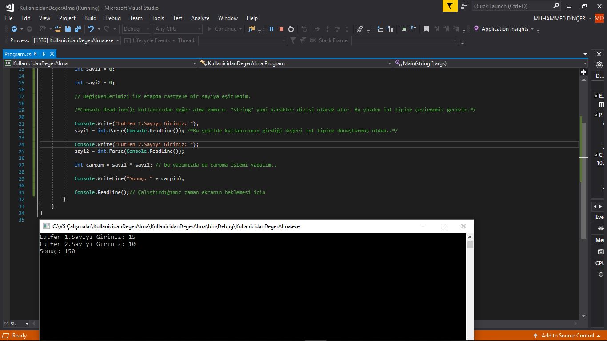Click the Application Insights button
The image size is (607, 341).
pyautogui.click(x=504, y=29)
